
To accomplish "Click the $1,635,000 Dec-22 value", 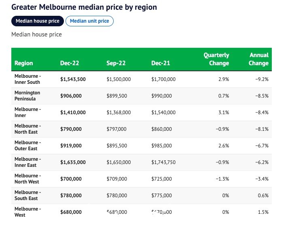I will point(73,162).
